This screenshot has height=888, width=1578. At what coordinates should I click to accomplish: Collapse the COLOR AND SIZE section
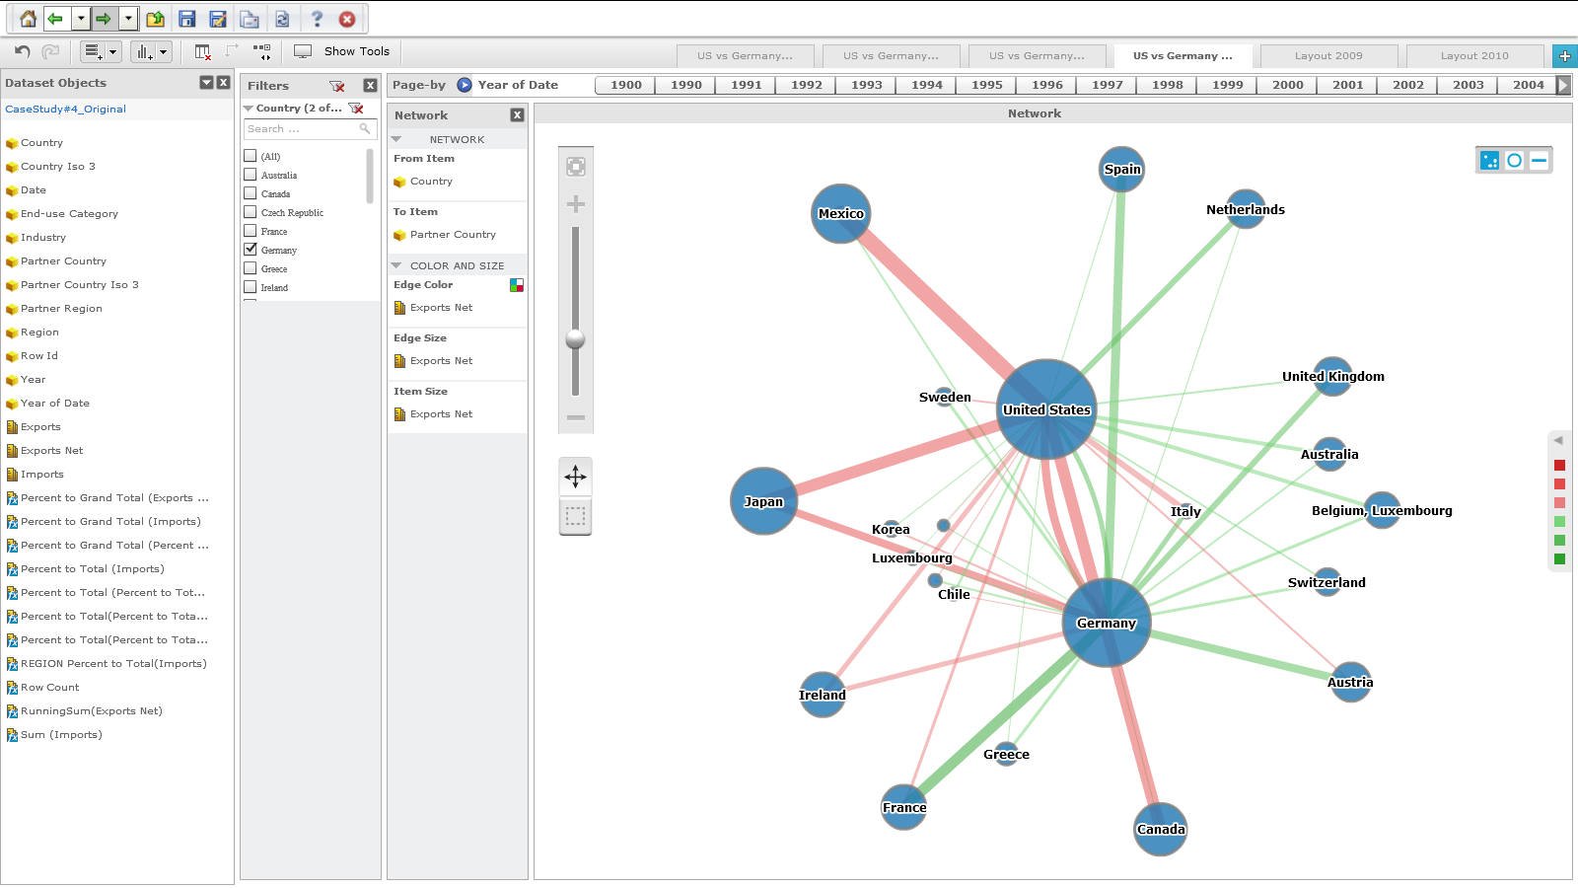396,265
